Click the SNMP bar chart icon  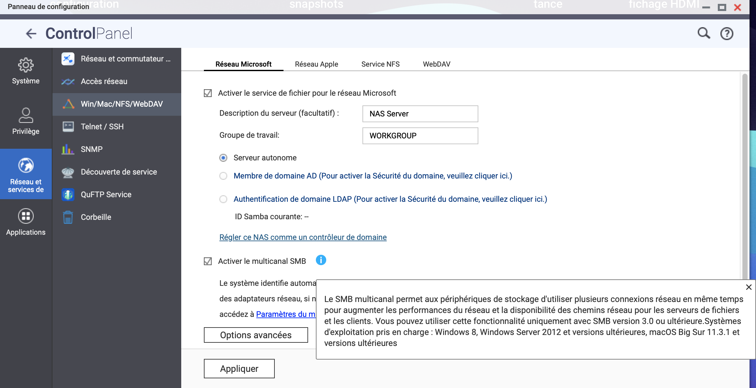tap(68, 149)
